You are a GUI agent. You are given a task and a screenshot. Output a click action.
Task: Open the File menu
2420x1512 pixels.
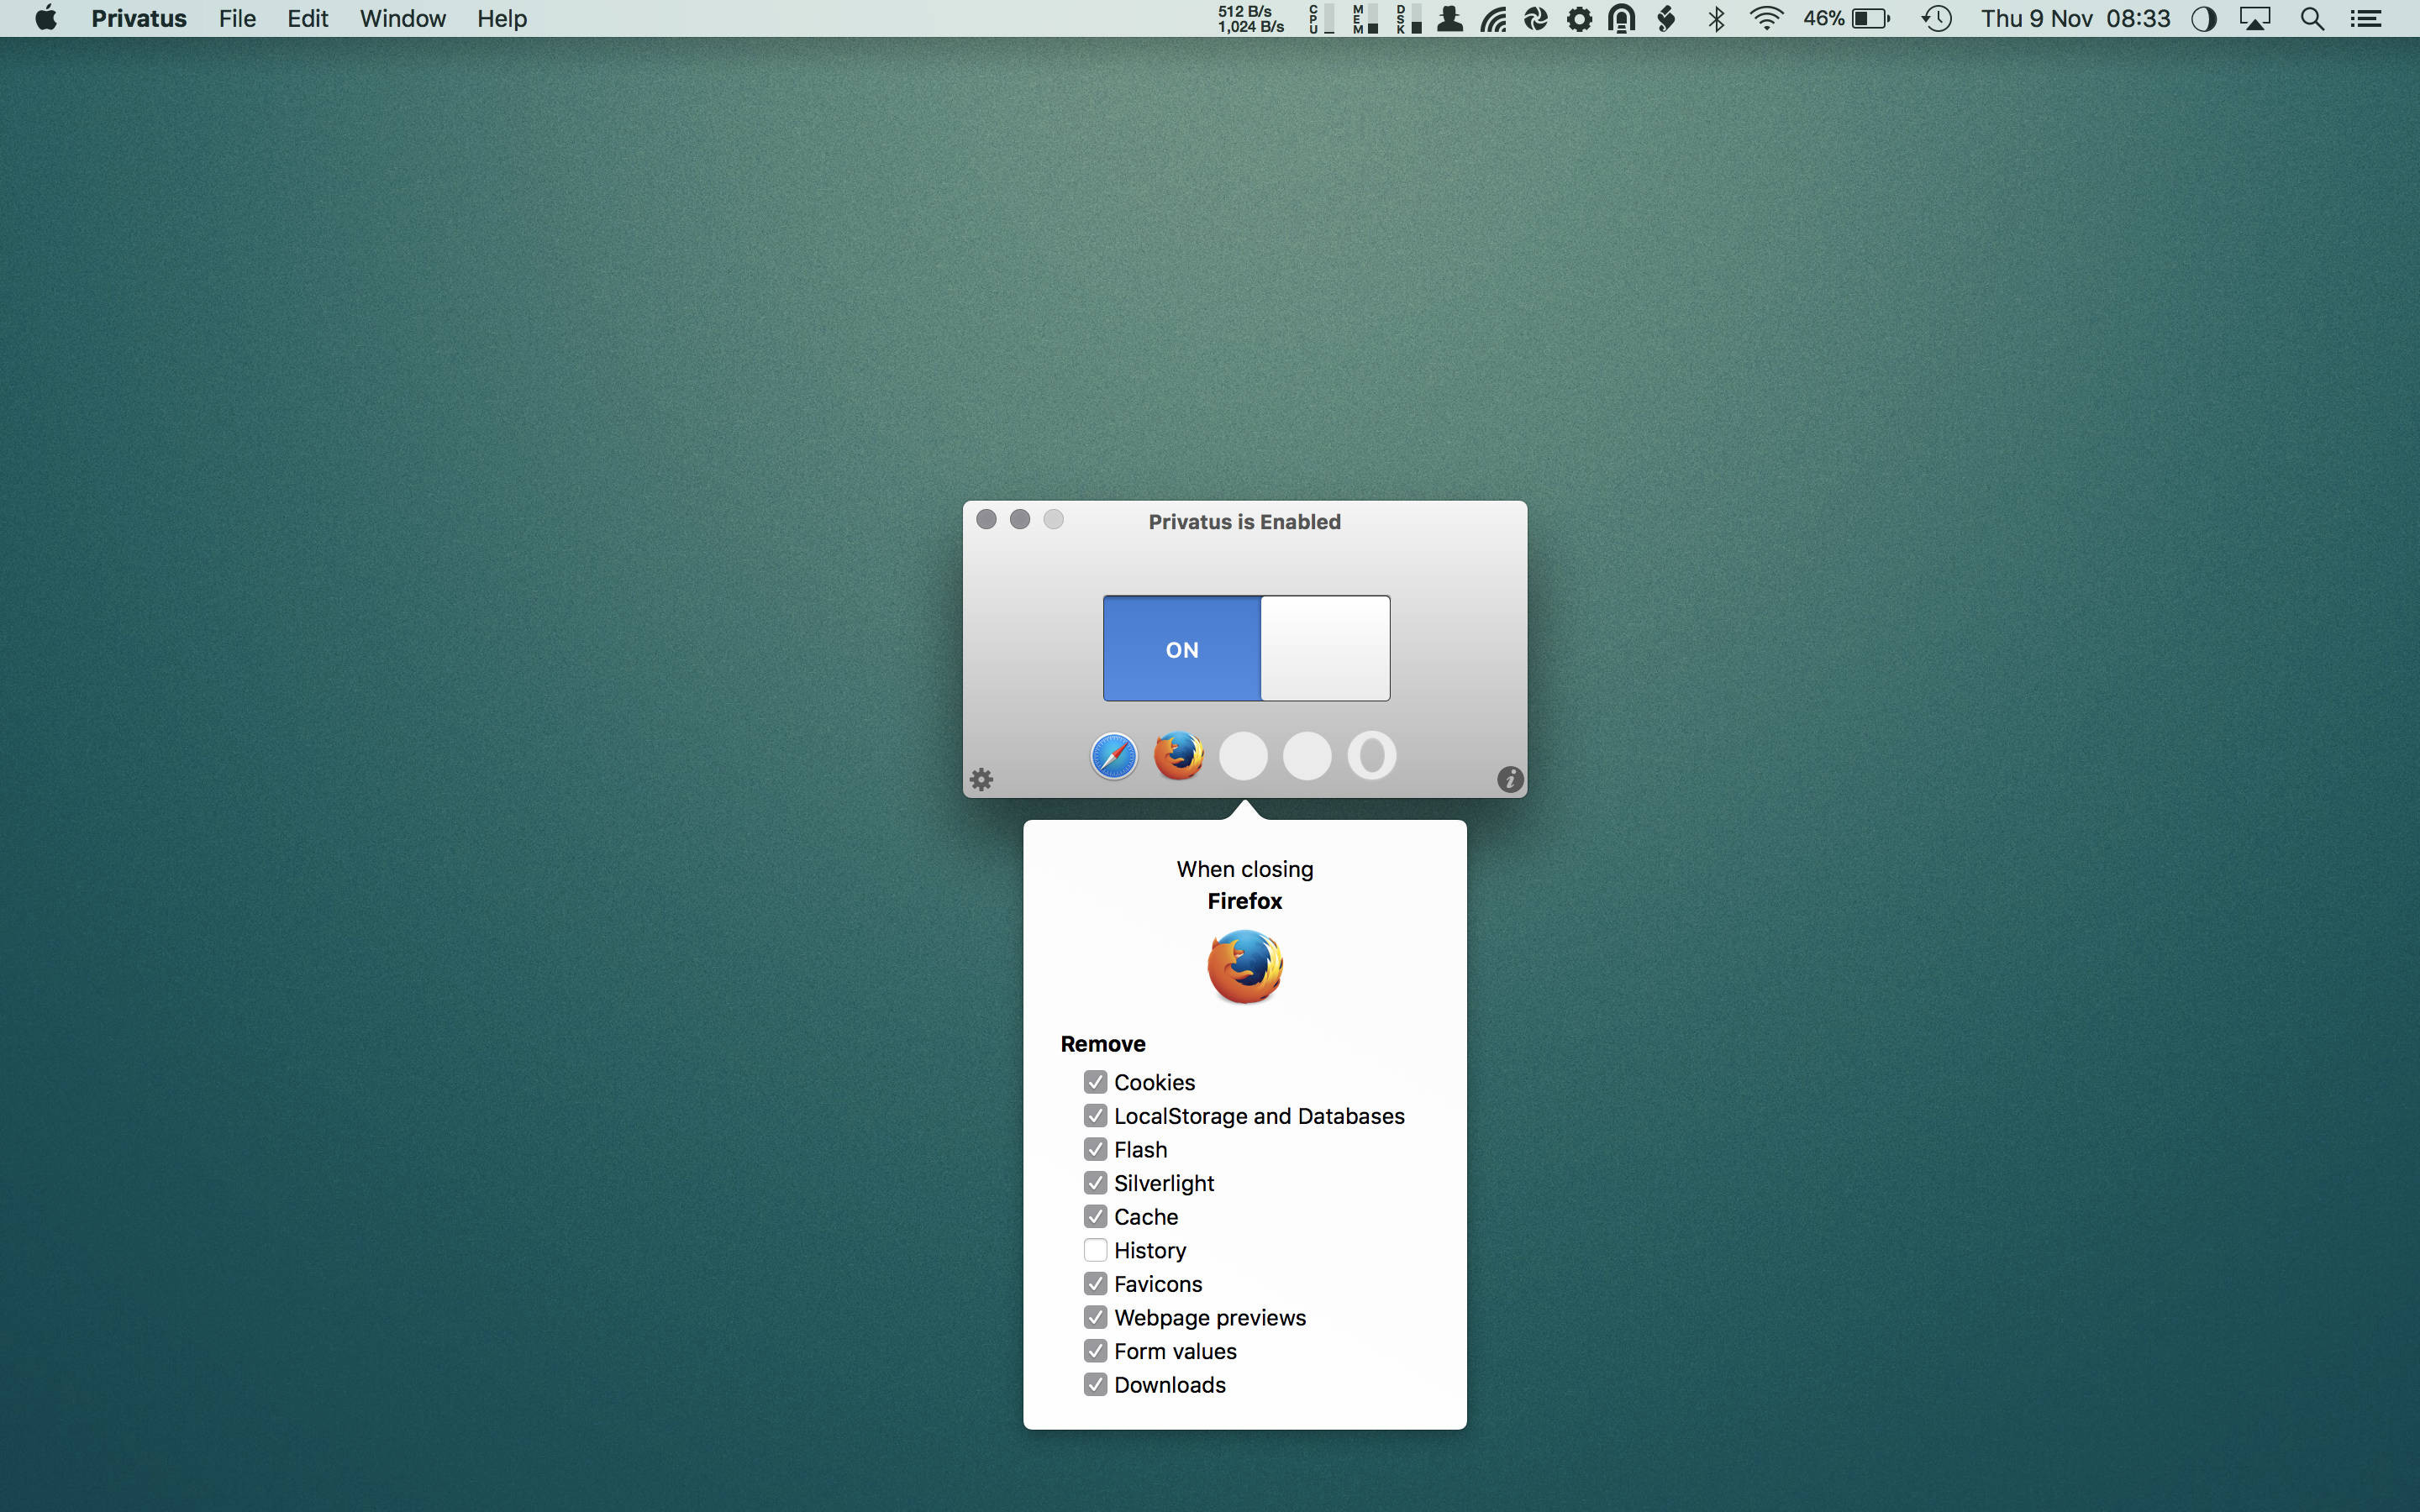point(237,18)
